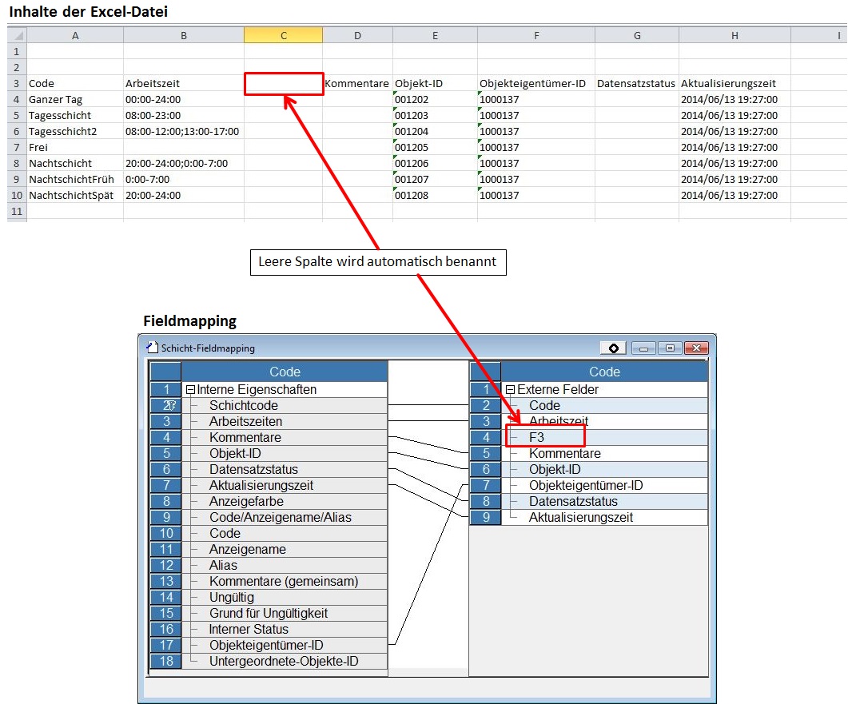Collapse the Externe Felder tree node
This screenshot has height=704, width=848.
coord(510,390)
